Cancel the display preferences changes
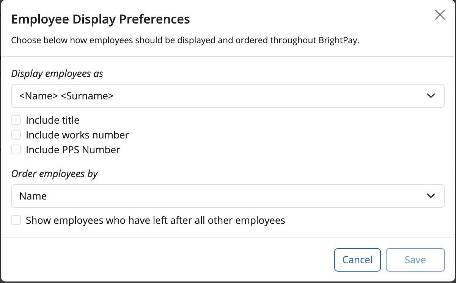This screenshot has height=283, width=456. point(357,260)
